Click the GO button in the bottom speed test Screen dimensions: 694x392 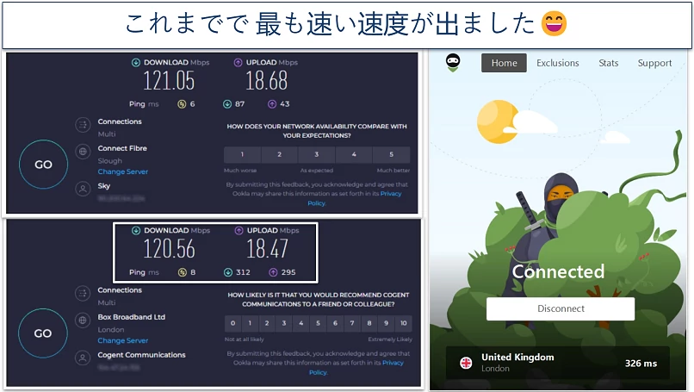43,333
